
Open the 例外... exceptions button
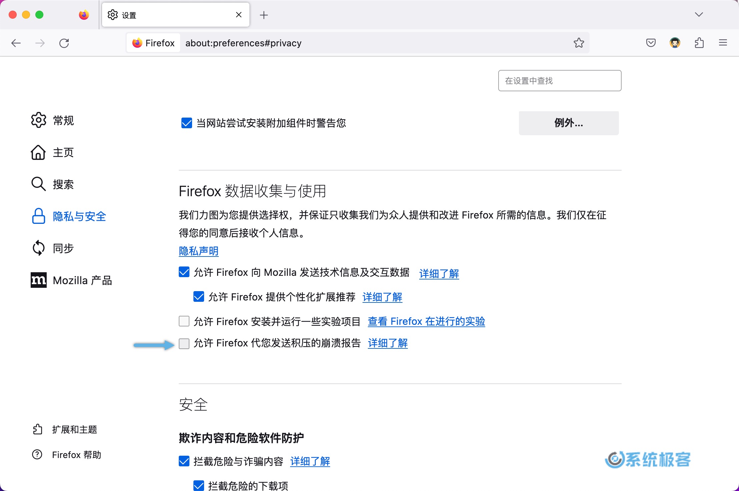click(569, 123)
